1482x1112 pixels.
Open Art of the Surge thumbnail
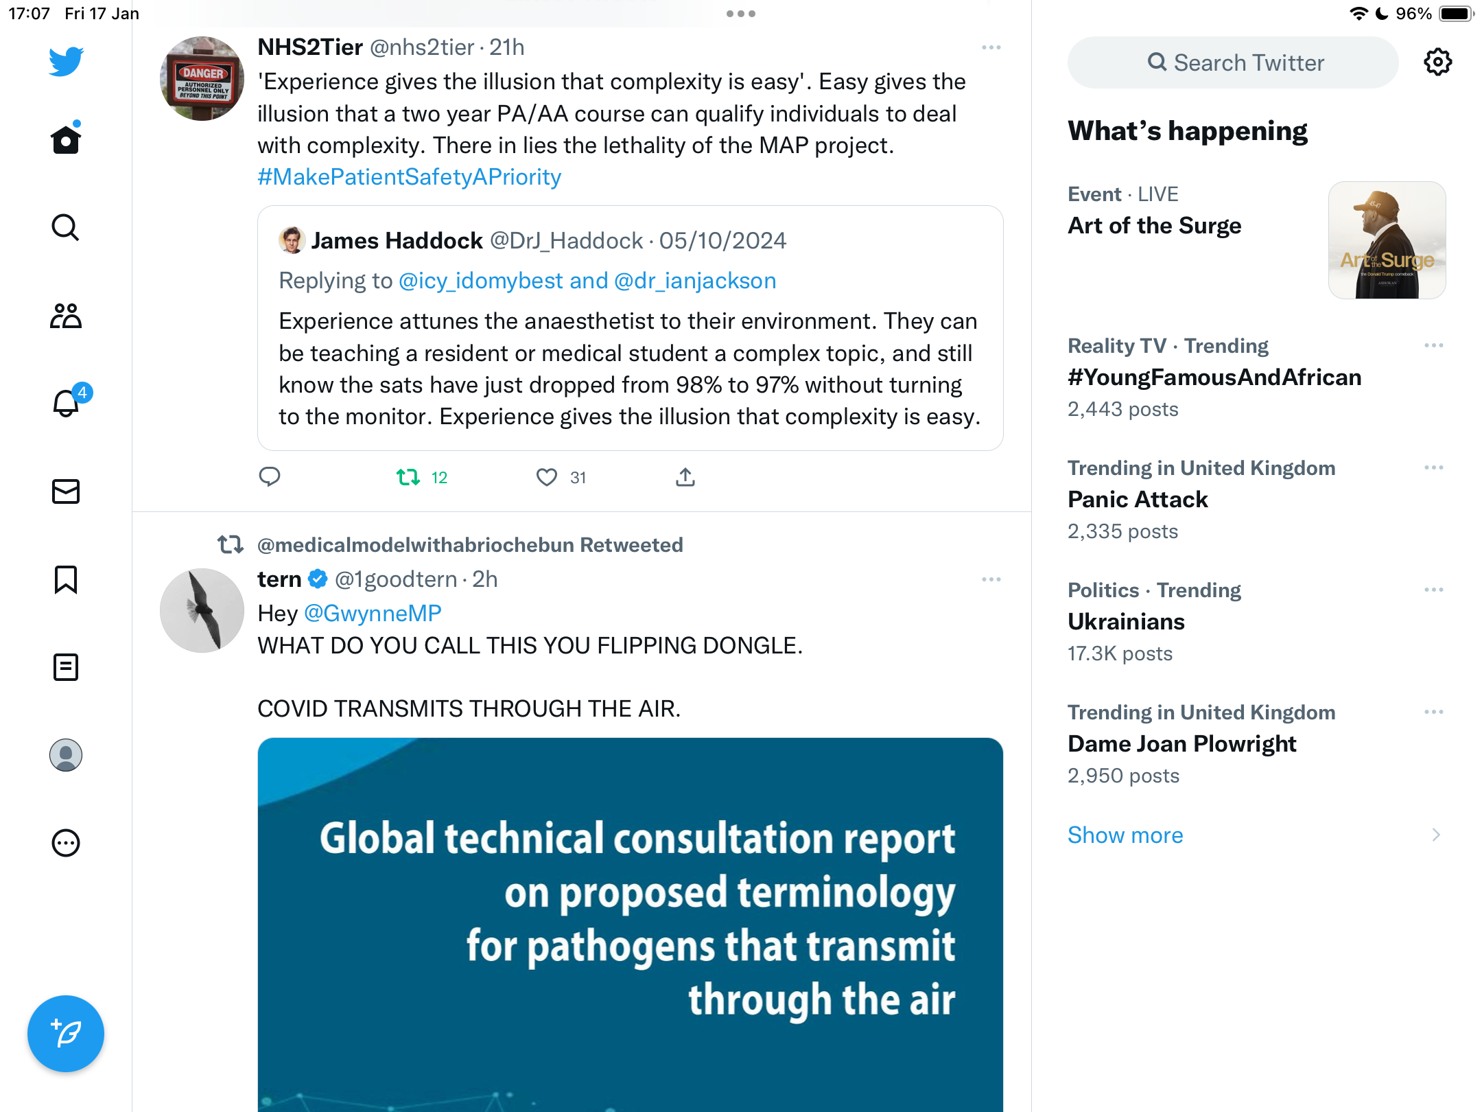tap(1387, 240)
